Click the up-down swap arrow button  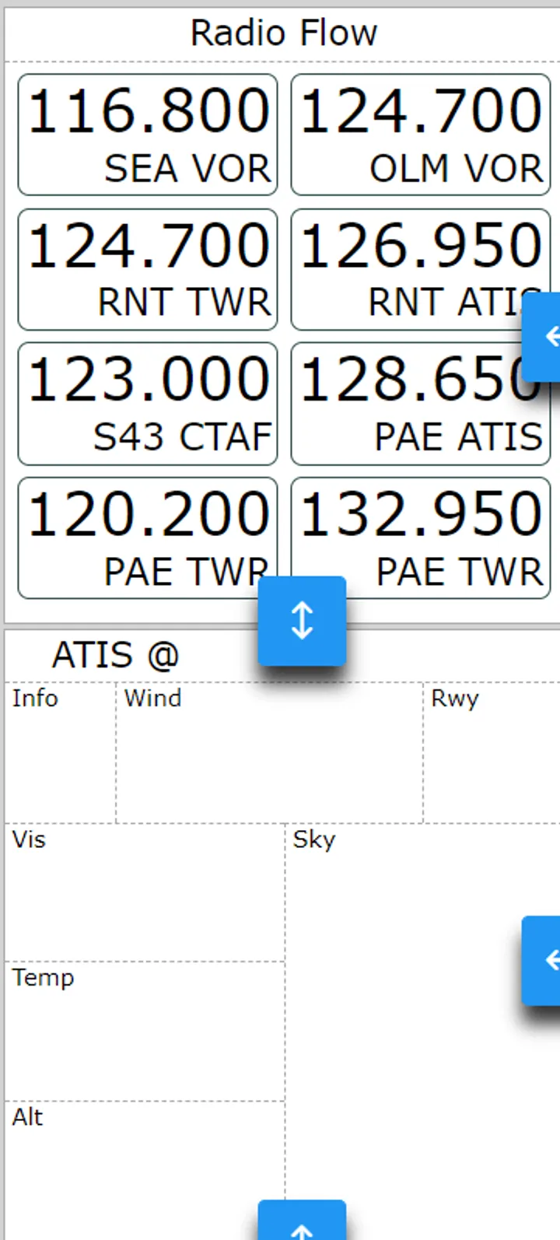click(302, 621)
